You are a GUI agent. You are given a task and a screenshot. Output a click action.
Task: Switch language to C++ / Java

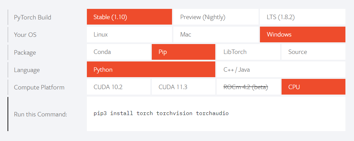pyautogui.click(x=281, y=69)
